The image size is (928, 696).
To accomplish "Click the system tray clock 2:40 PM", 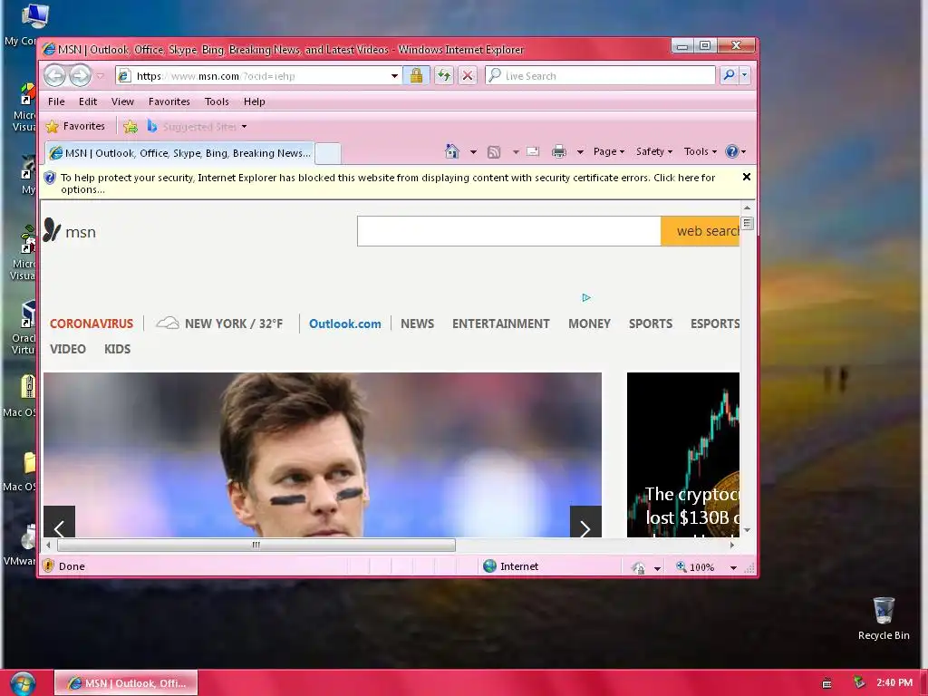I will [x=894, y=682].
